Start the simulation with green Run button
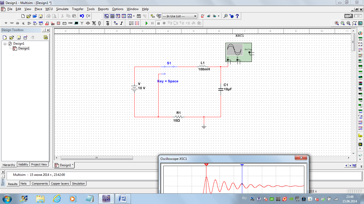 [147, 23]
